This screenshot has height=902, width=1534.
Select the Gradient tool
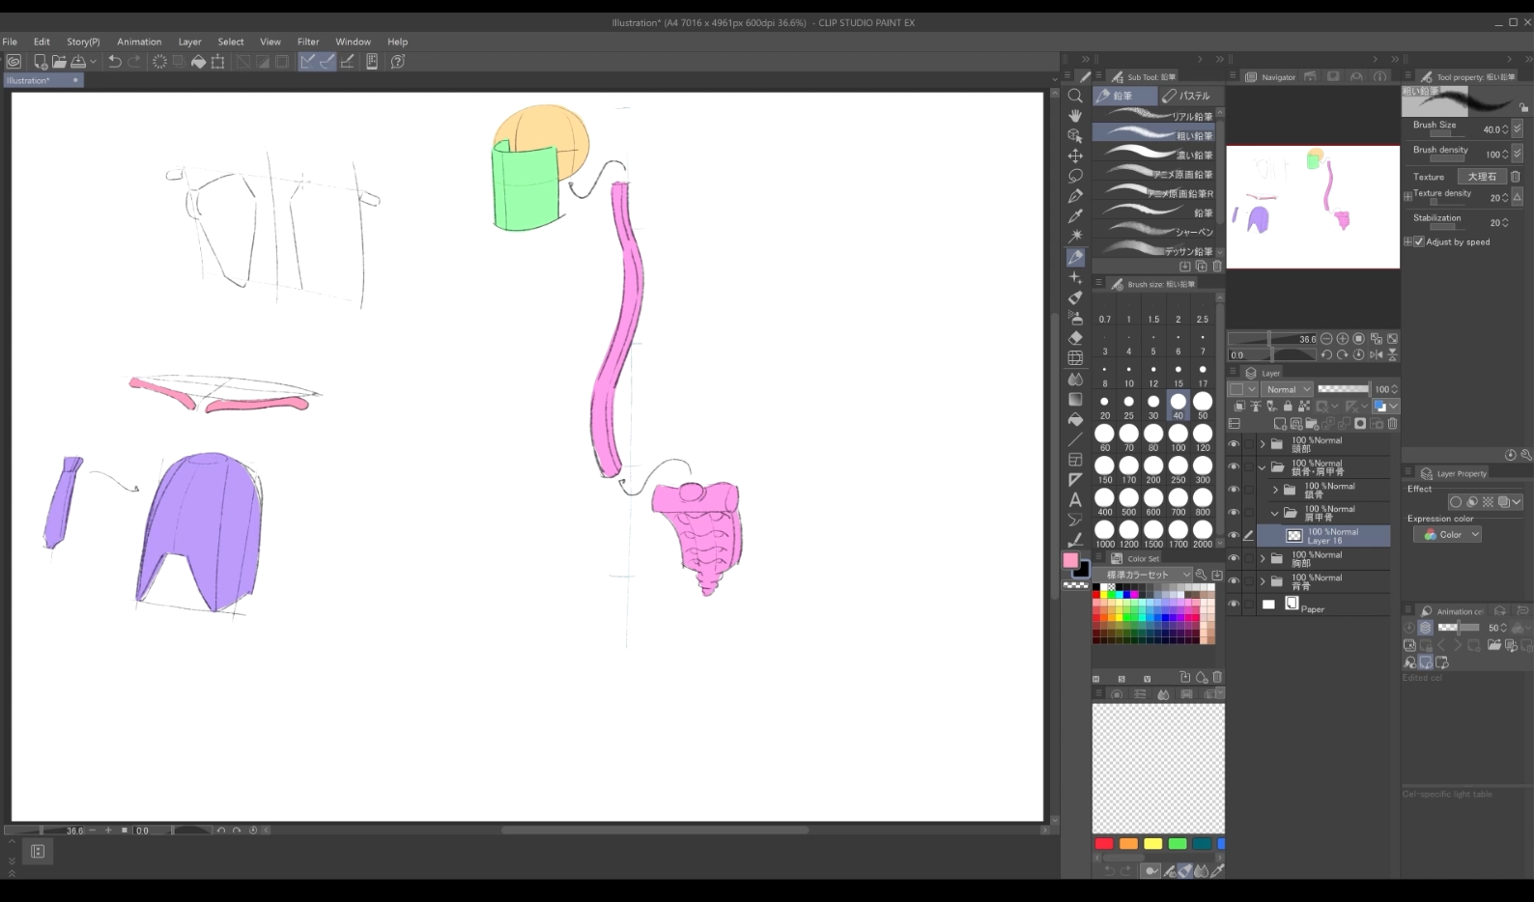coord(1075,399)
